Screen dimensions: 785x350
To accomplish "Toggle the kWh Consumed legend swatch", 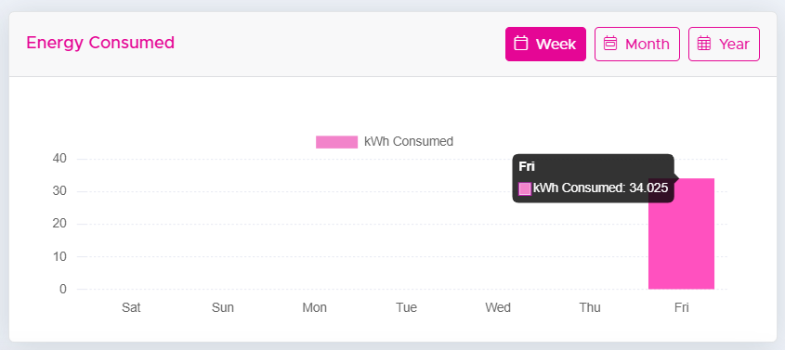I will point(336,142).
